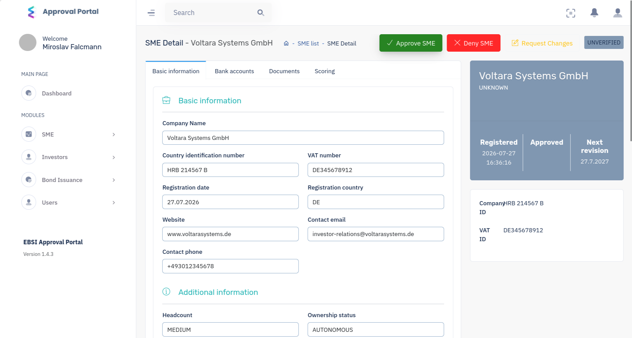Open the Scoring tab
Image resolution: width=632 pixels, height=338 pixels.
point(325,71)
